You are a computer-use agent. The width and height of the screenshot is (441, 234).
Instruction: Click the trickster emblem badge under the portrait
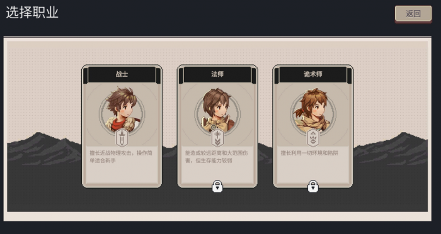313,138
